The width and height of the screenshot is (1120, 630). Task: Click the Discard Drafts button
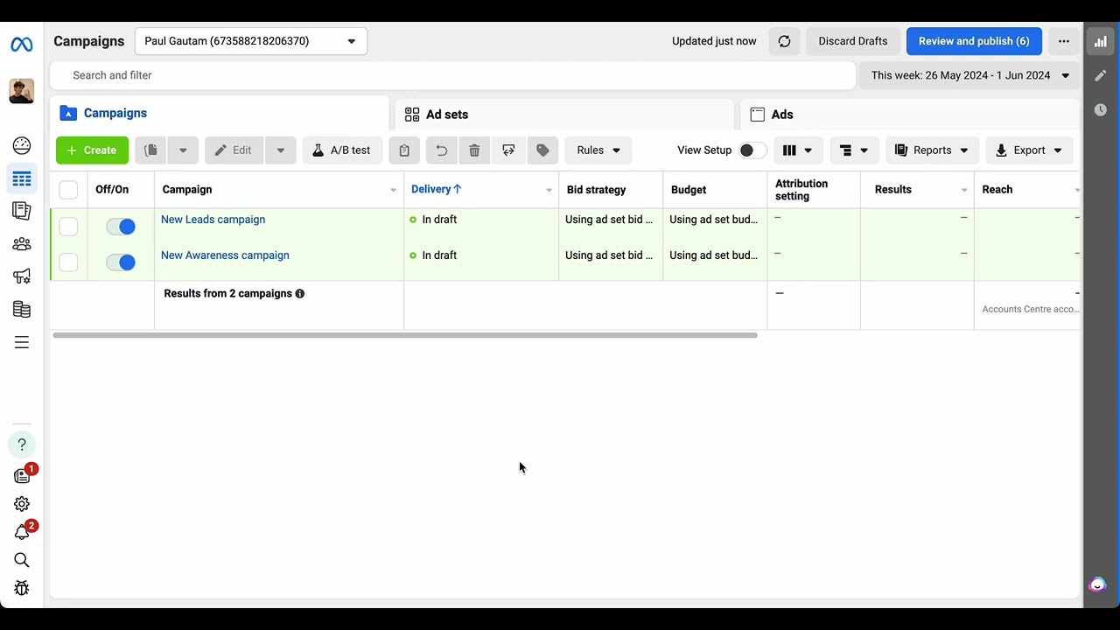[x=853, y=41]
